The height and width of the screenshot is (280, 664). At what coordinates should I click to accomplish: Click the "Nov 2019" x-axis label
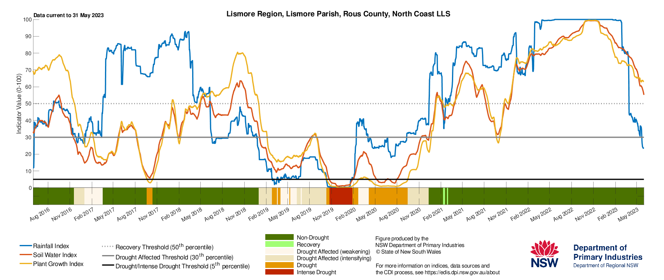[x=323, y=214]
